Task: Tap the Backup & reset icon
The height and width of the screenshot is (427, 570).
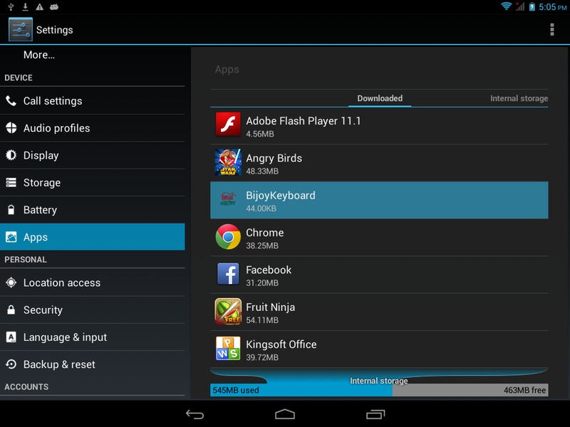Action: click(x=11, y=364)
